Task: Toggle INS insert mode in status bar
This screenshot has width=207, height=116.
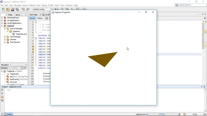Action: (205, 114)
